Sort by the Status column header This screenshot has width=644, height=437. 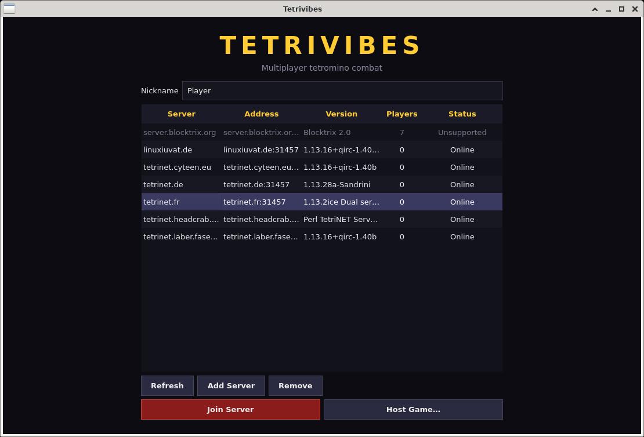(462, 114)
